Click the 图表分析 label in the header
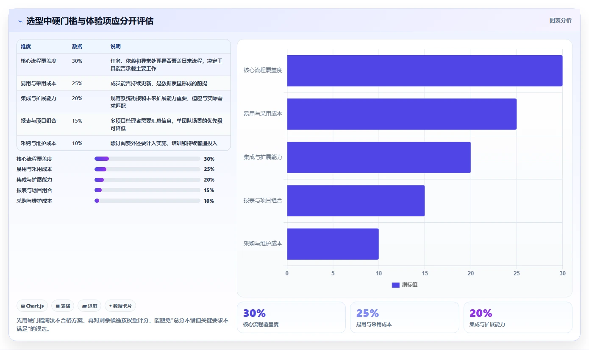Image resolution: width=589 pixels, height=350 pixels. pyautogui.click(x=560, y=20)
